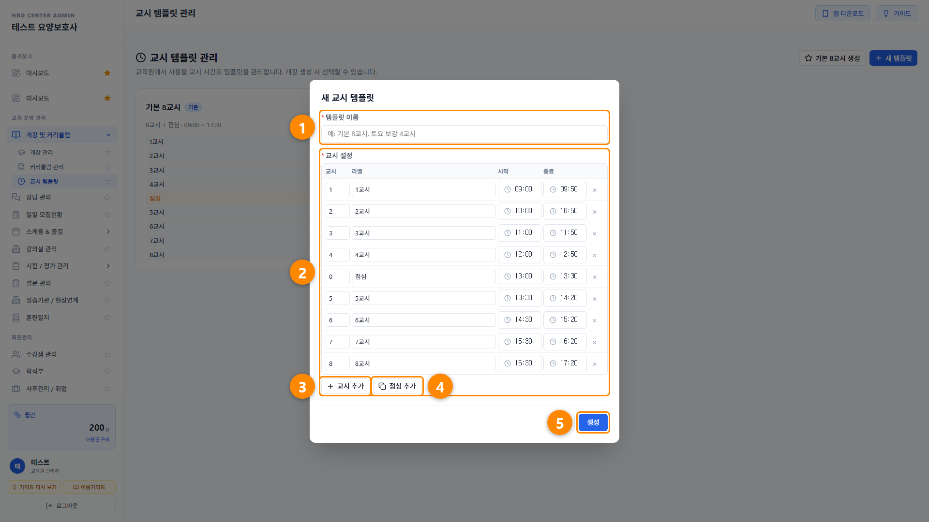Click the 교시 추가 button

coord(345,386)
